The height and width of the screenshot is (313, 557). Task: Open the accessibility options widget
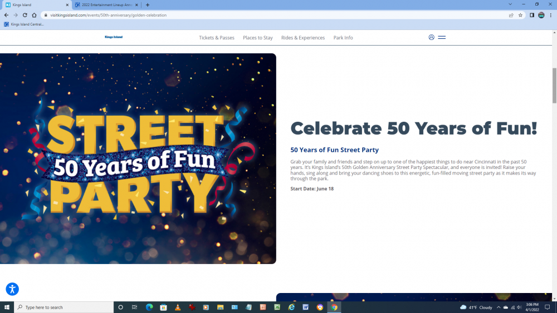(12, 289)
